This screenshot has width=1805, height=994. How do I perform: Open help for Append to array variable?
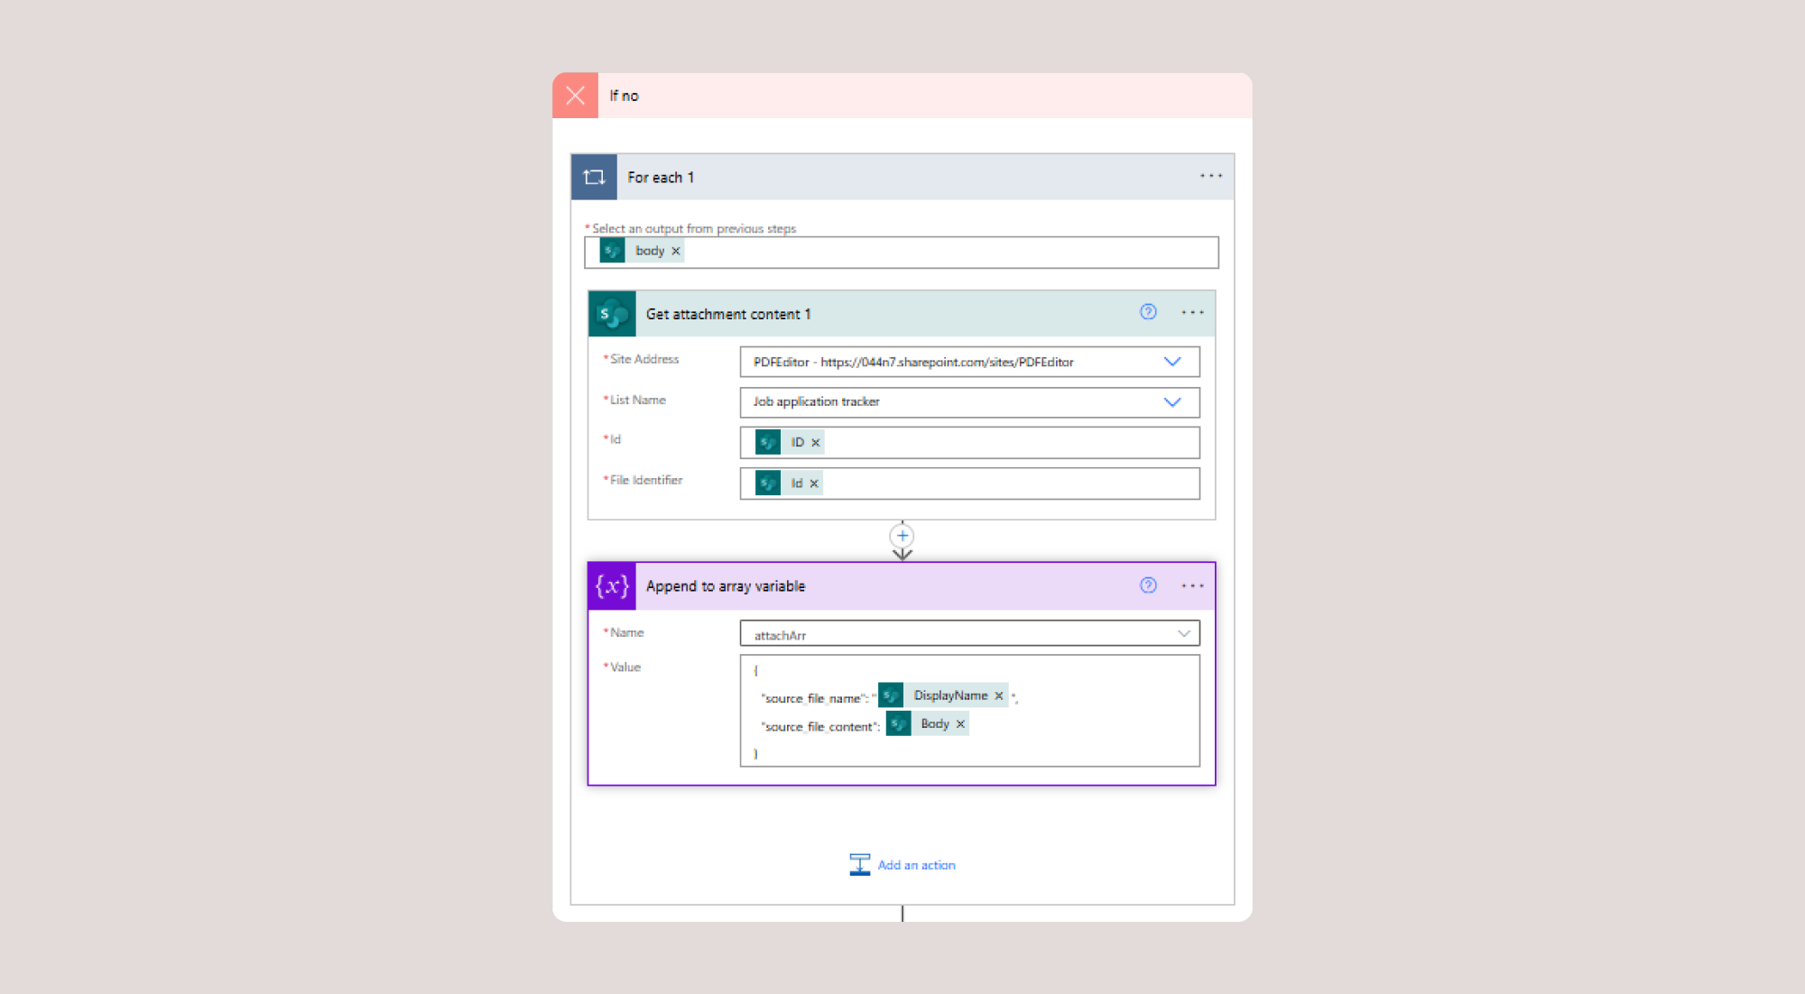click(1148, 585)
